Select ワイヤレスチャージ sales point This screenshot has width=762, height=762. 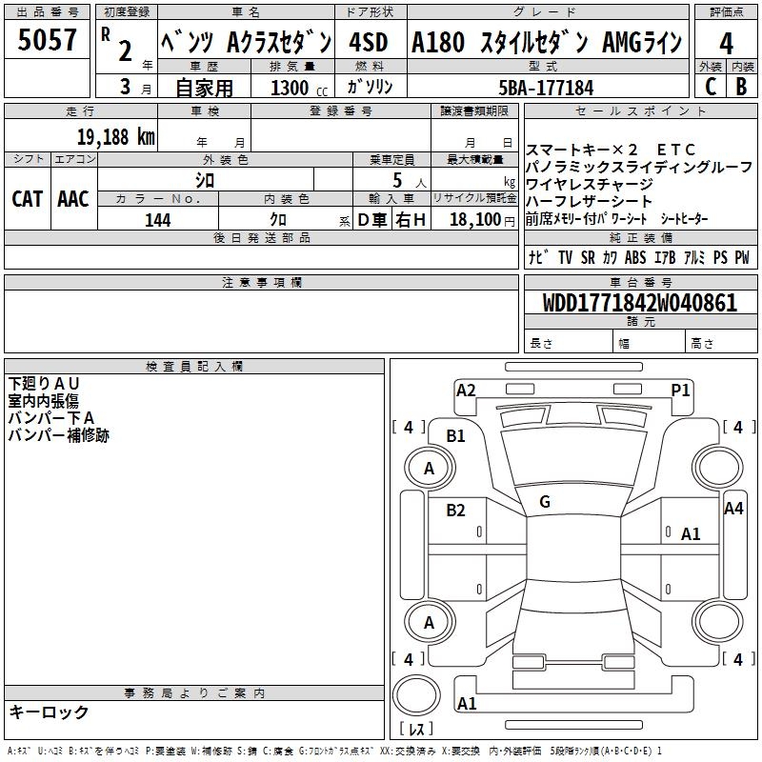[x=590, y=184]
